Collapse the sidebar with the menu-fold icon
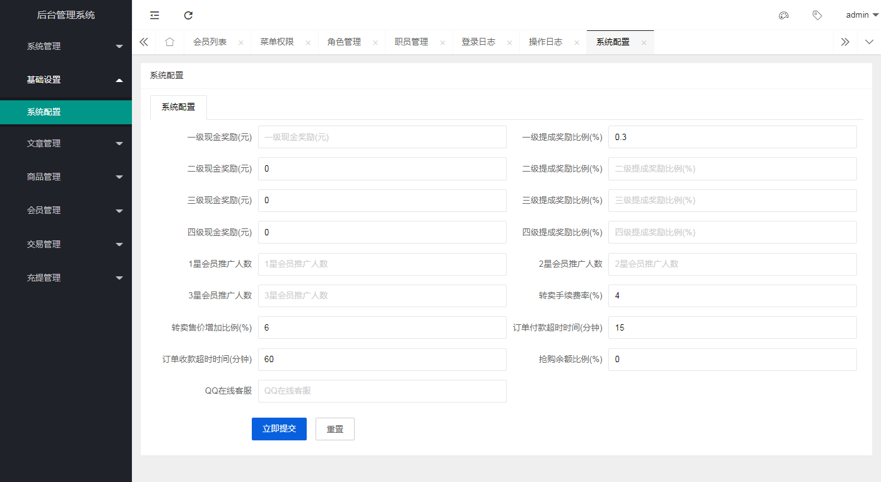 [x=155, y=15]
